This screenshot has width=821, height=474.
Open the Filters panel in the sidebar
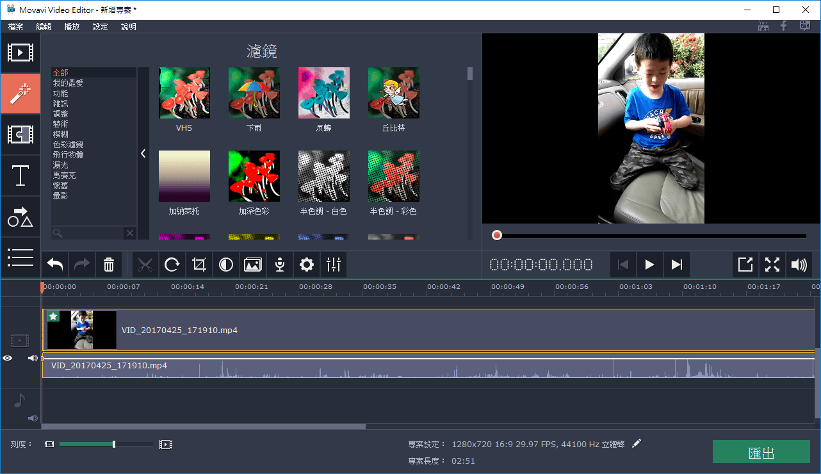point(20,94)
